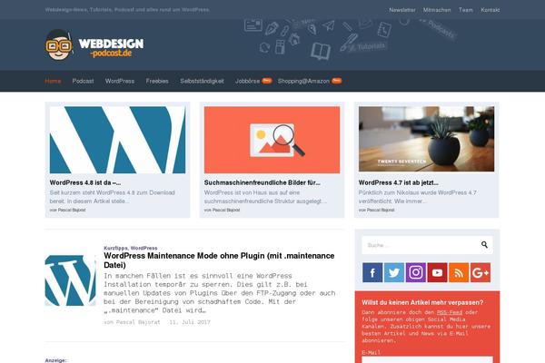Open the Jobbörse menu item
Viewport: 545px width, 363px height.
(247, 81)
